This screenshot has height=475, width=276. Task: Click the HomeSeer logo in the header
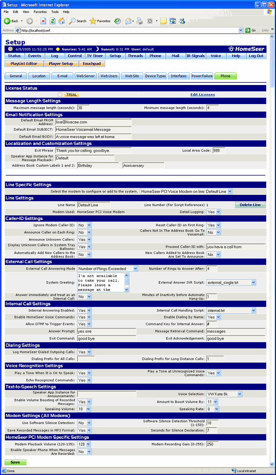(x=246, y=49)
